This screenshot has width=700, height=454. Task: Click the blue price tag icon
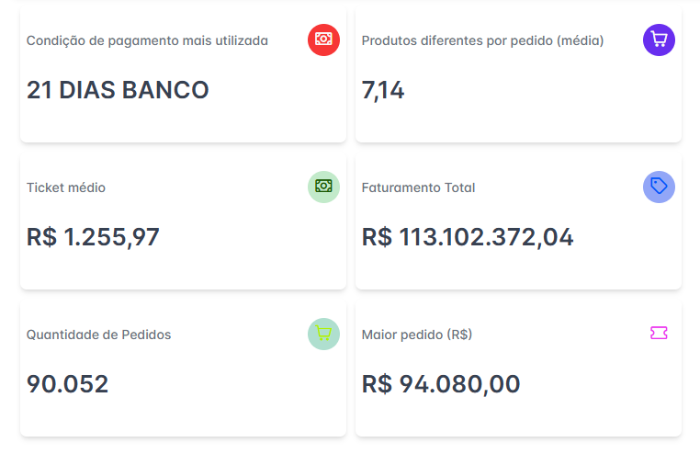coord(659,187)
